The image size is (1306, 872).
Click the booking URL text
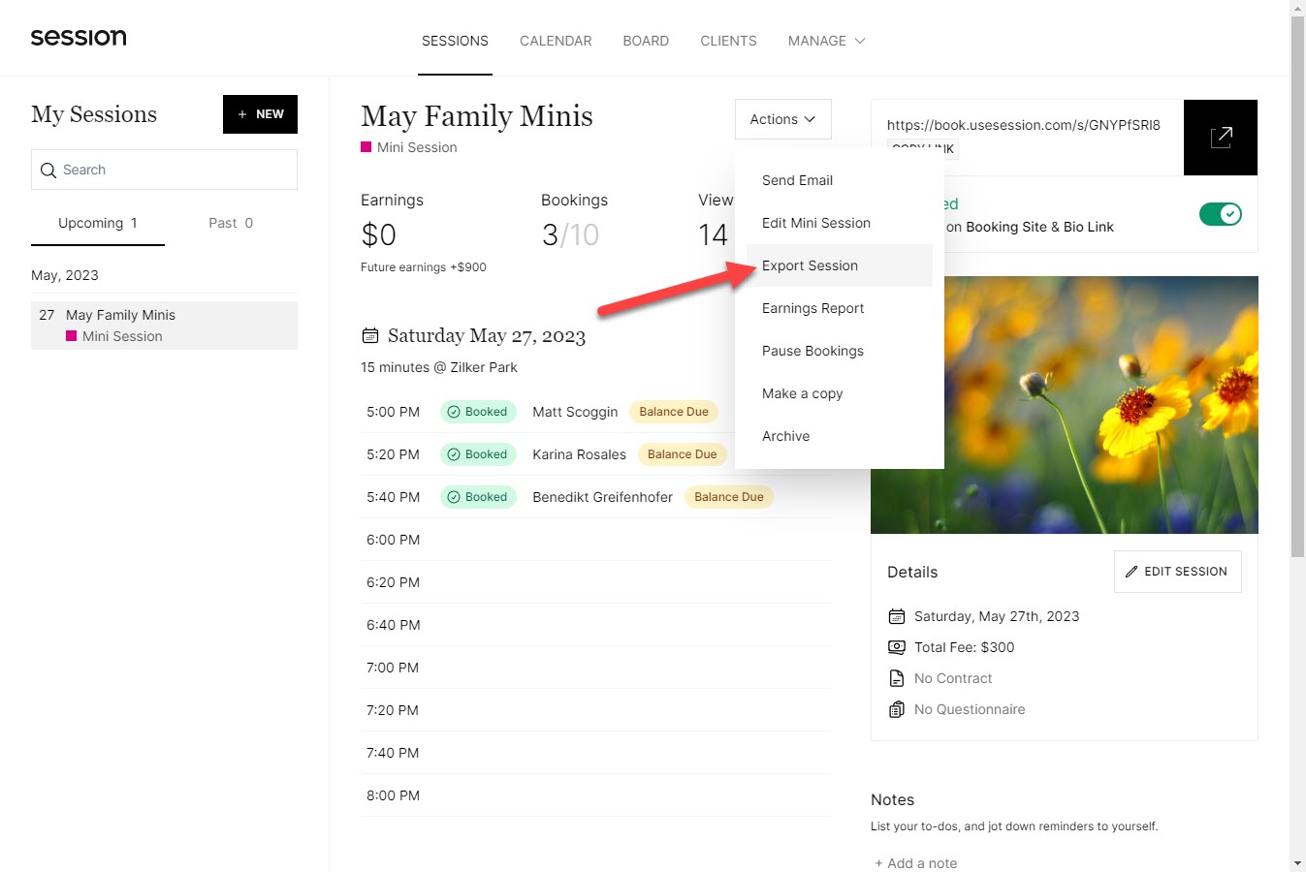coord(1023,125)
